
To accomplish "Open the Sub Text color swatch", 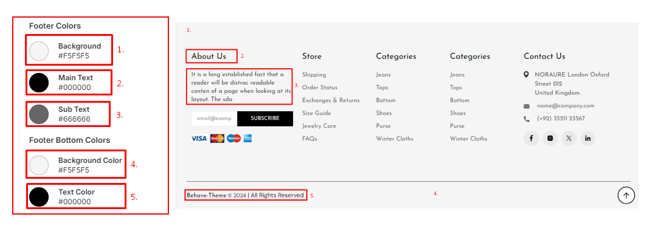I will [x=39, y=114].
